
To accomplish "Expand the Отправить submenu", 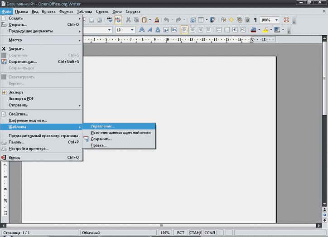I will 41,105.
